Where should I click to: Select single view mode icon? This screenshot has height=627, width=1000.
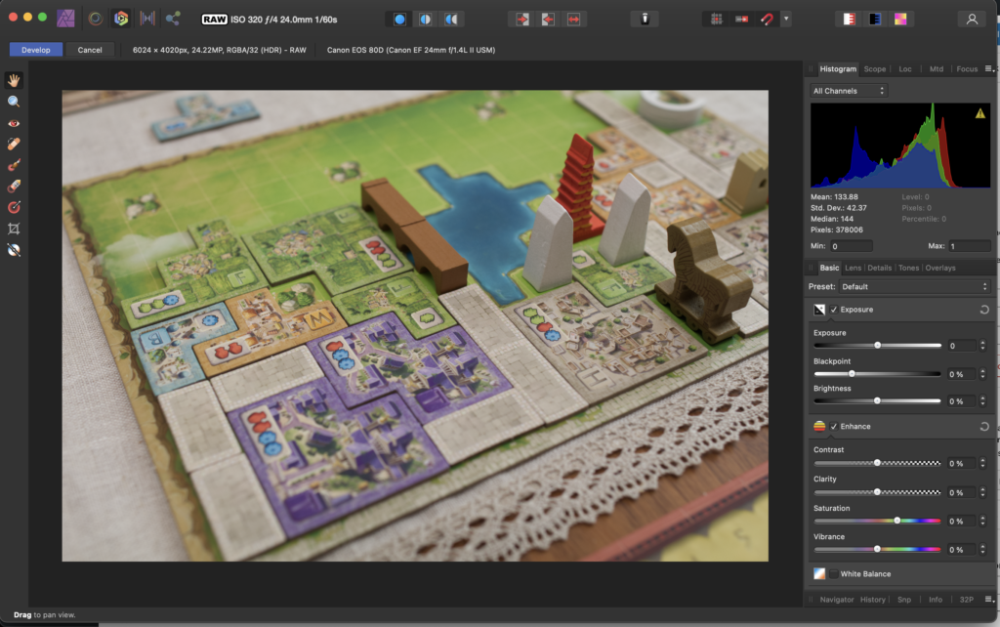click(399, 20)
